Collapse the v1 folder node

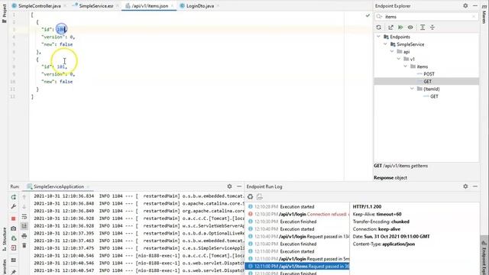(399, 59)
